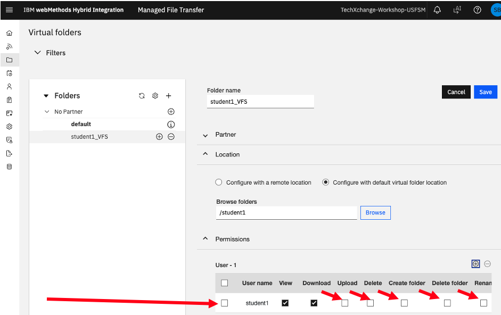The height and width of the screenshot is (315, 501).
Task: Open the scheduled calendar-clock sidebar icon
Action: click(x=9, y=73)
